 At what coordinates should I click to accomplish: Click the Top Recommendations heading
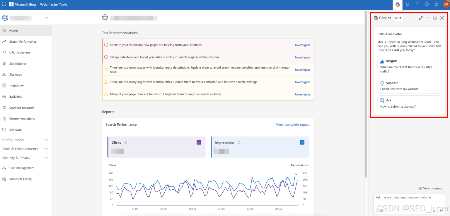pos(120,33)
